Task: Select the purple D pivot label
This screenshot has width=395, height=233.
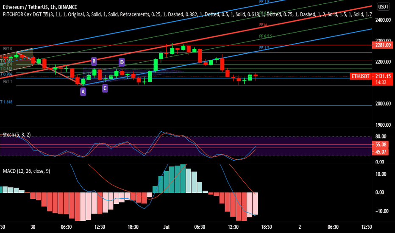Action: click(x=122, y=62)
